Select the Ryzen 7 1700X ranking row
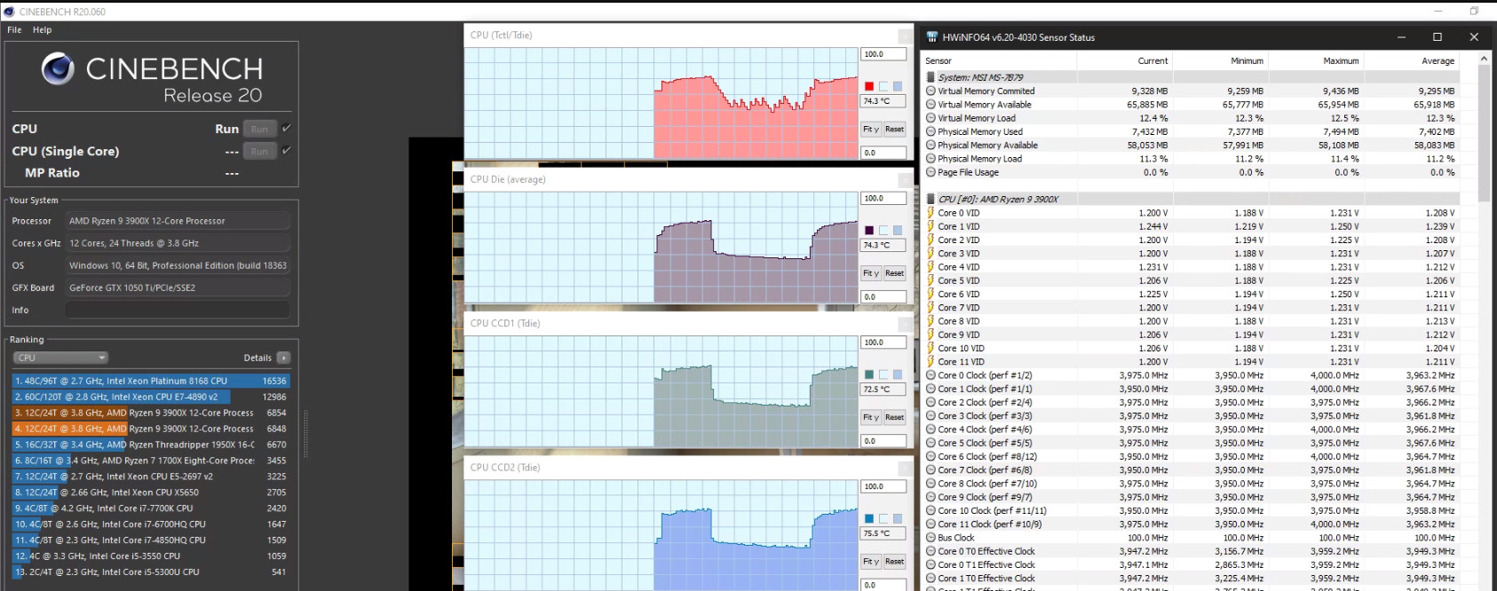This screenshot has width=1497, height=591. tap(151, 461)
